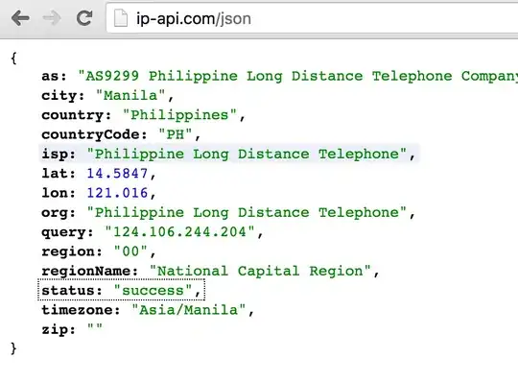The height and width of the screenshot is (382, 518).
Task: Click the highlighted isp line
Action: point(229,154)
